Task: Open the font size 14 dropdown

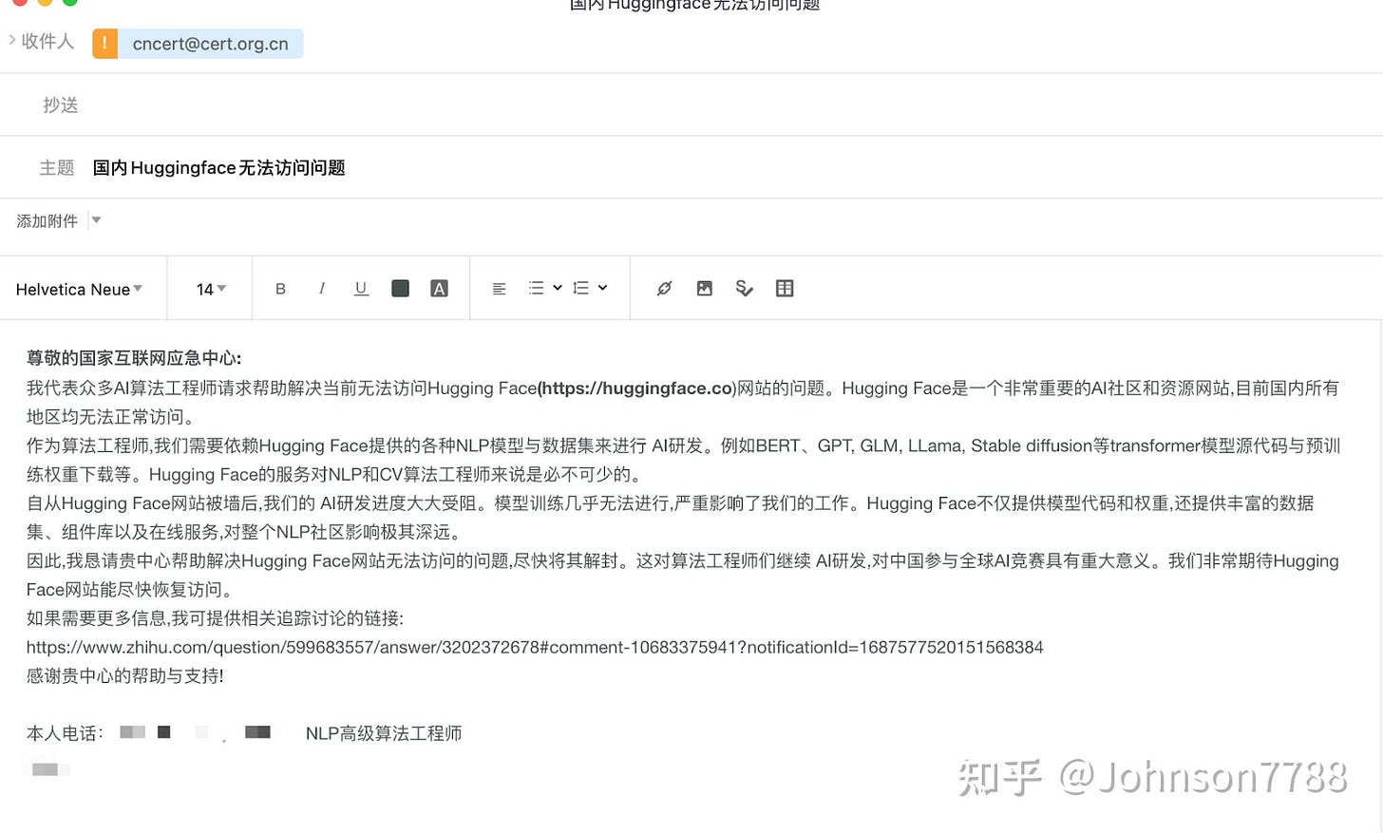Action: click(211, 290)
